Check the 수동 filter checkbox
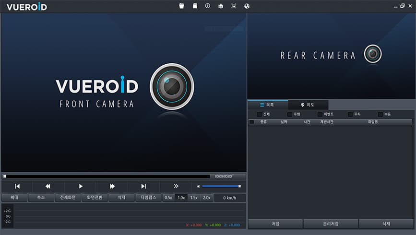 coord(380,114)
